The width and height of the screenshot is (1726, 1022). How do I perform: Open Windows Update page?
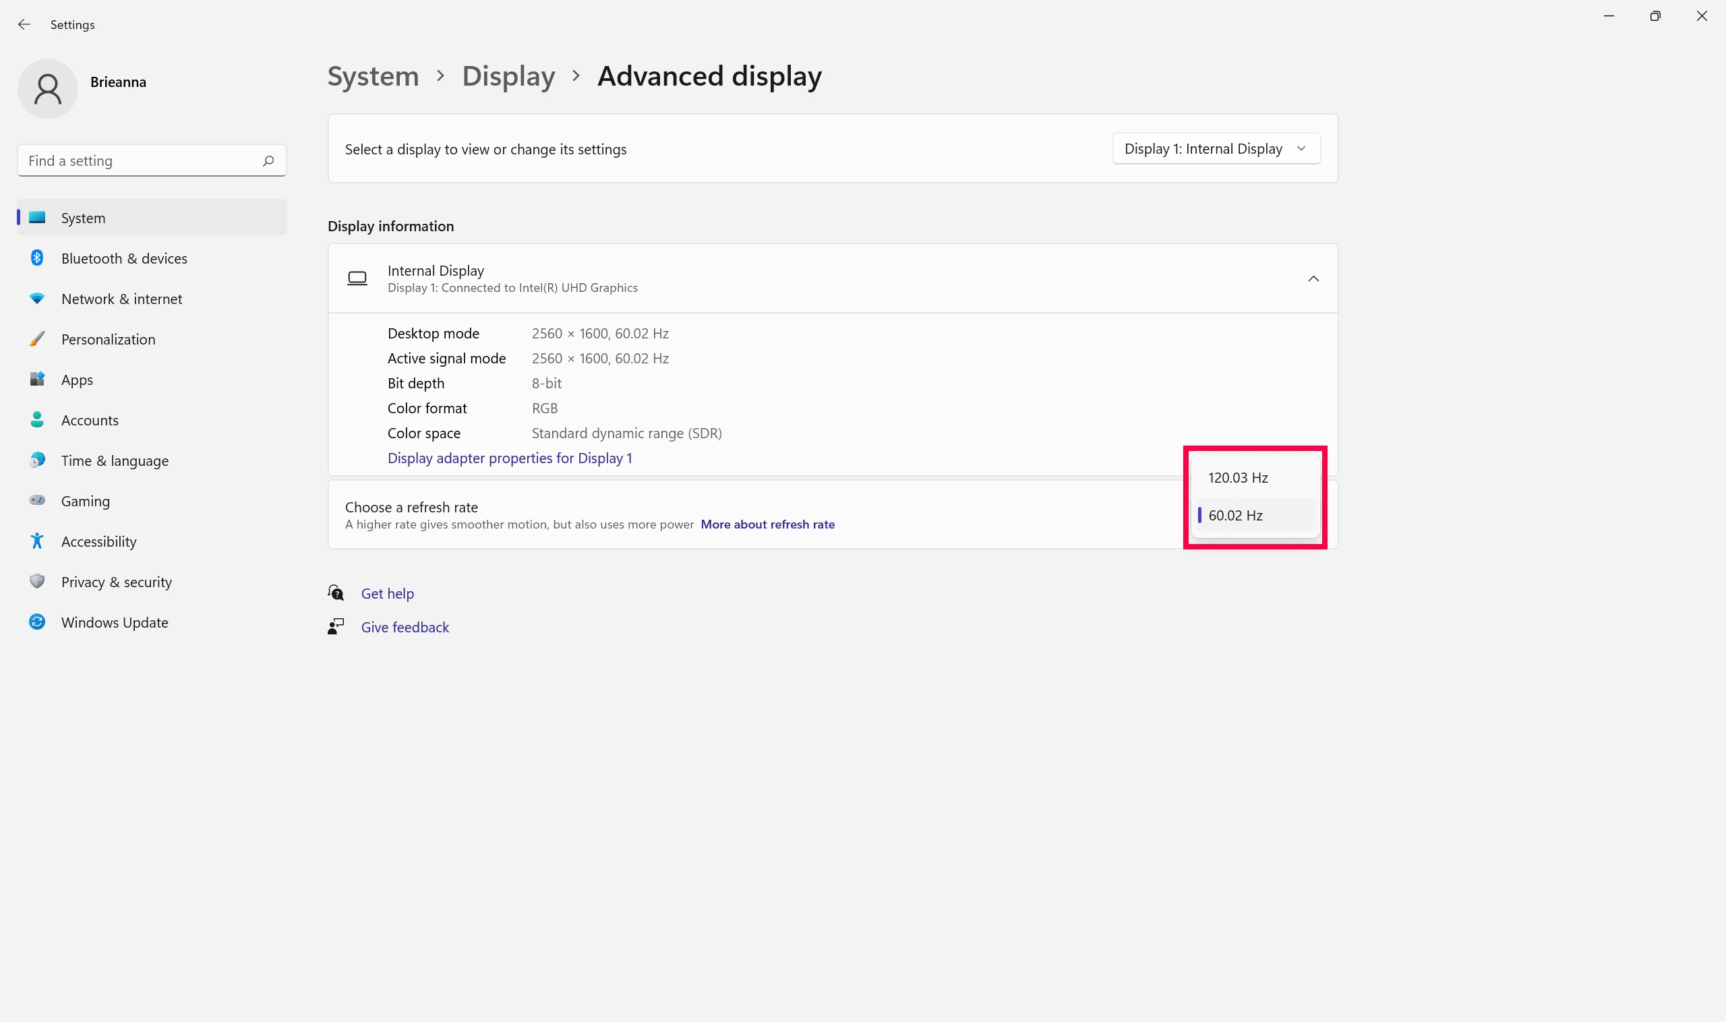(x=115, y=622)
